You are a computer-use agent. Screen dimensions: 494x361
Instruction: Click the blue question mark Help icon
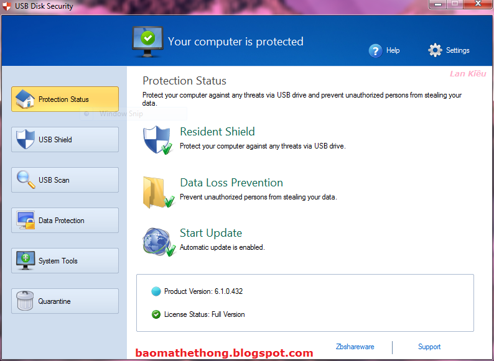(375, 50)
